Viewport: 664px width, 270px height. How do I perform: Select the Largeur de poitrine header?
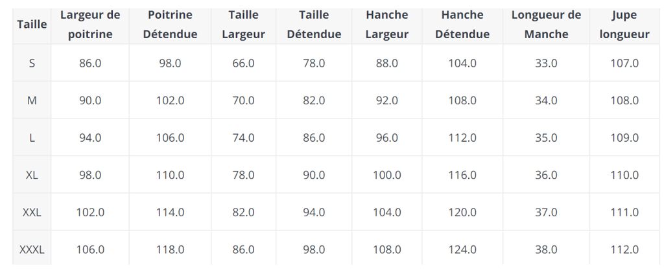pos(90,25)
